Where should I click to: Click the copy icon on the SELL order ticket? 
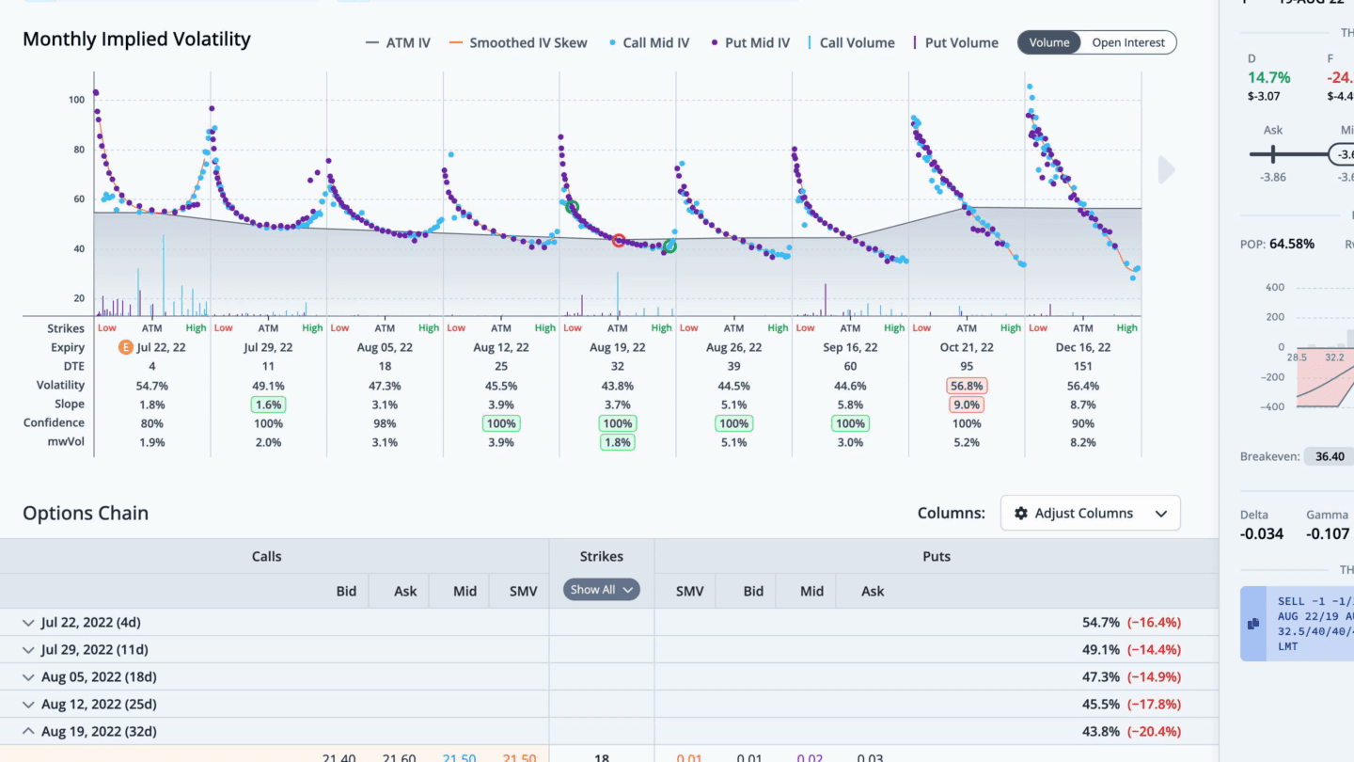pos(1253,624)
